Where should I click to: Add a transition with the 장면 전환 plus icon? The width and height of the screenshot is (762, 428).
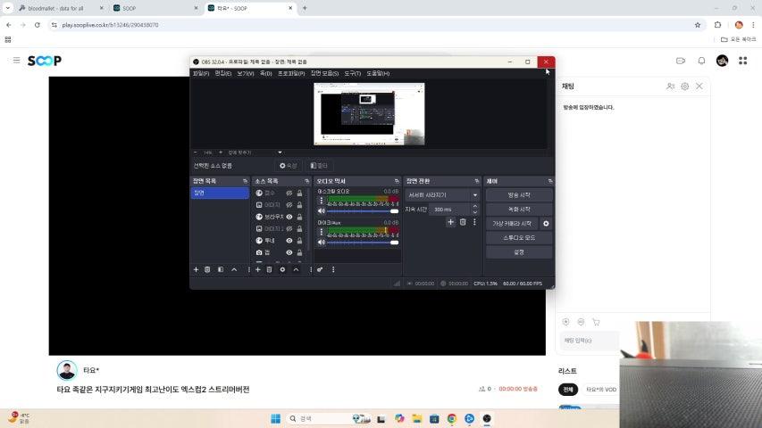click(x=450, y=222)
